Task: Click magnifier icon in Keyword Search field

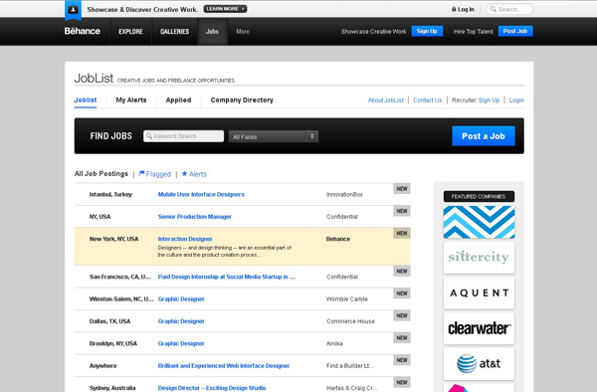Action: pos(149,136)
